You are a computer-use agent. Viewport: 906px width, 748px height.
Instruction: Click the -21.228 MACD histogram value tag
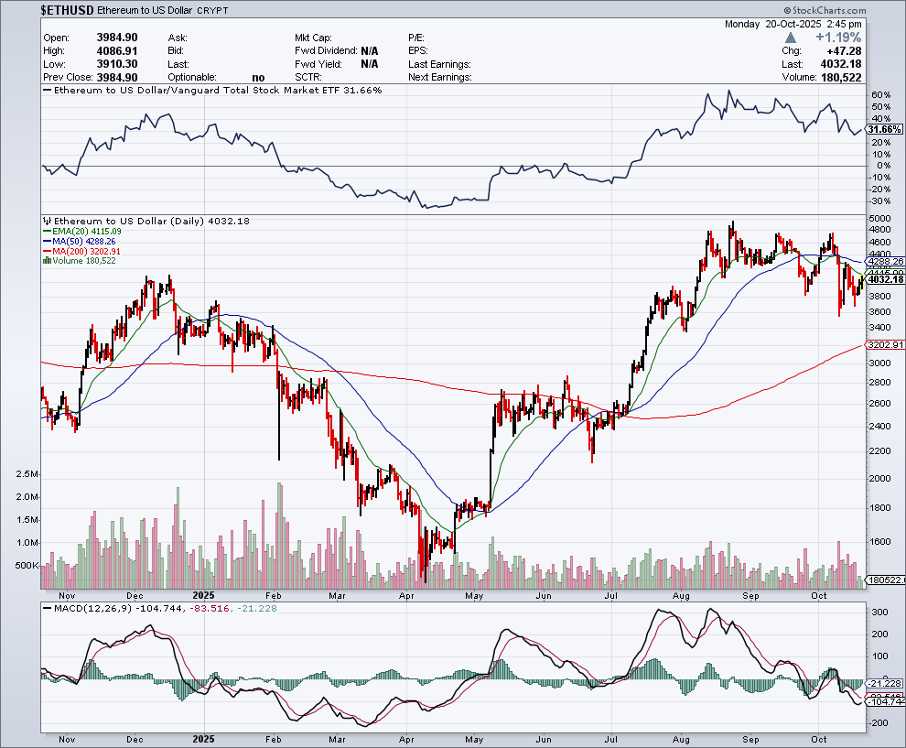[885, 683]
